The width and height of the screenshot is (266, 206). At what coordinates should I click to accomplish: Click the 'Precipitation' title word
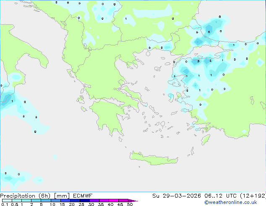[x=18, y=196]
